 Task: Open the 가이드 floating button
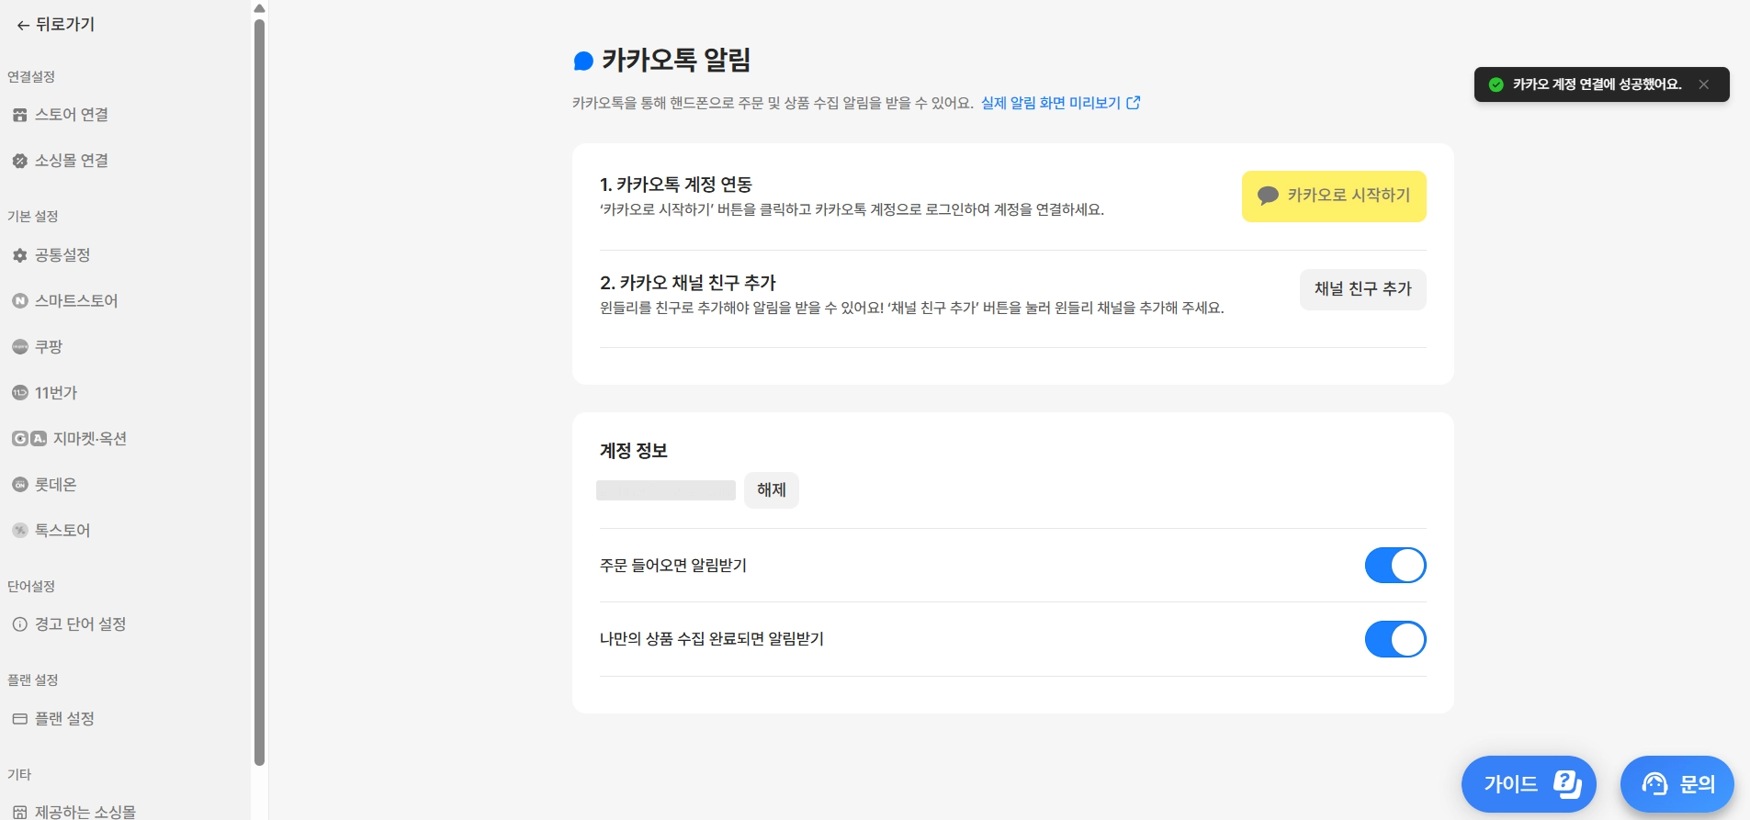pos(1529,784)
